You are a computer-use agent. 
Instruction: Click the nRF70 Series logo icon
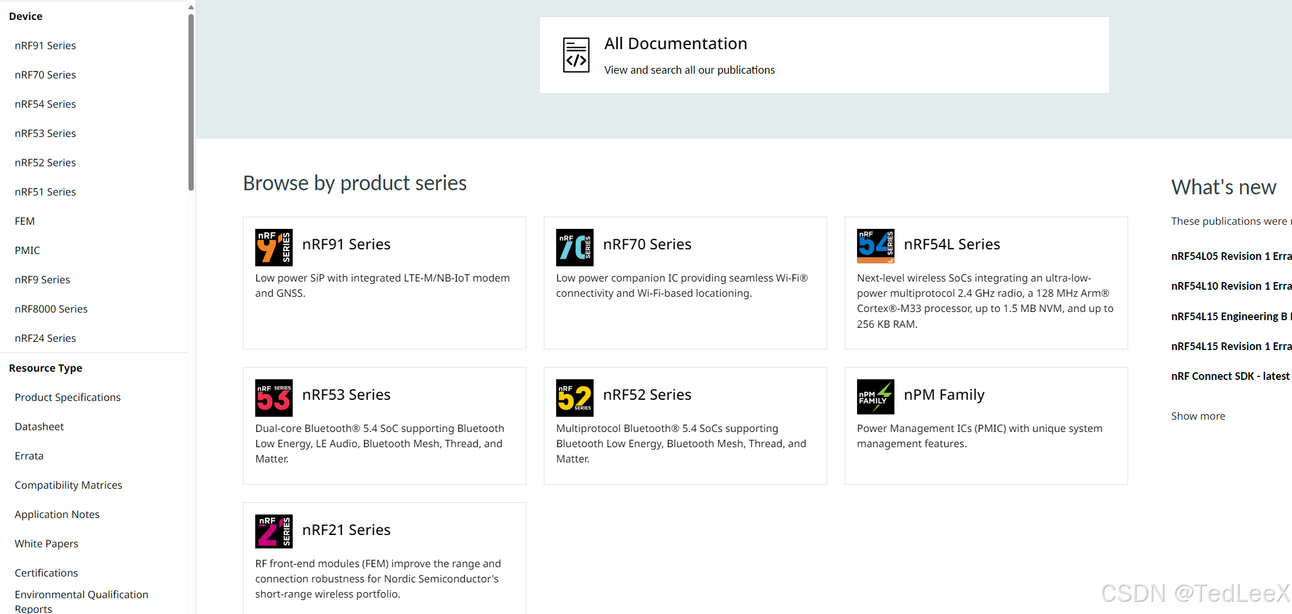(575, 248)
